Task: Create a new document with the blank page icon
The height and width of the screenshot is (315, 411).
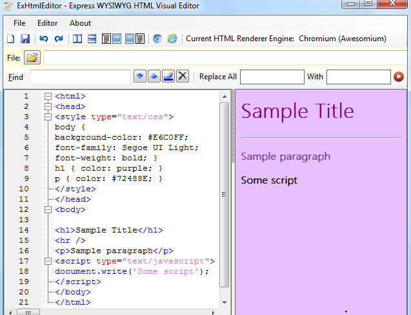Action: [x=10, y=39]
